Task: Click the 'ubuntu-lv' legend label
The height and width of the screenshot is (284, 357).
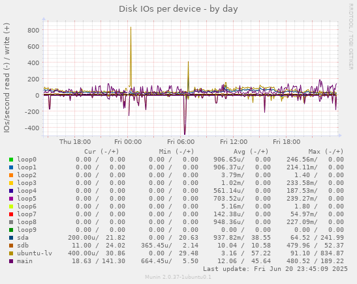Action: coord(35,253)
